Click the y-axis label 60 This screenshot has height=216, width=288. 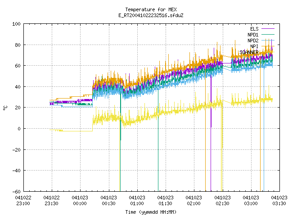pos(18,66)
